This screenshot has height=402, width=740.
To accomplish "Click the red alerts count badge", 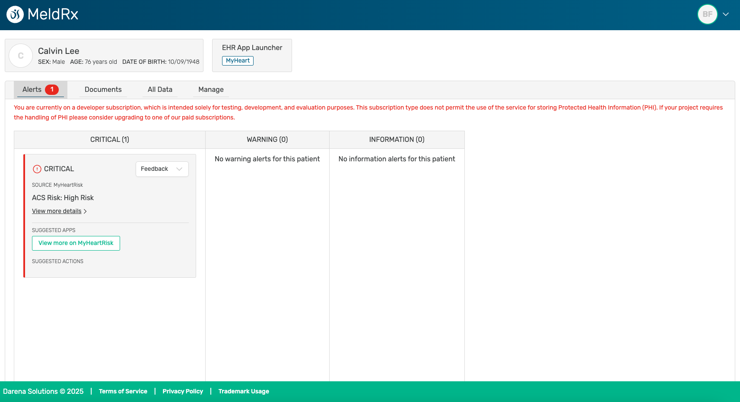I will (52, 89).
